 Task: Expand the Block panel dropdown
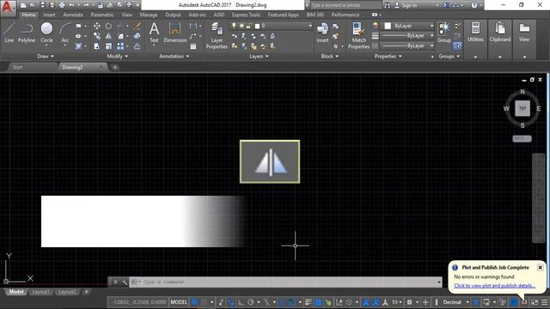pyautogui.click(x=330, y=56)
